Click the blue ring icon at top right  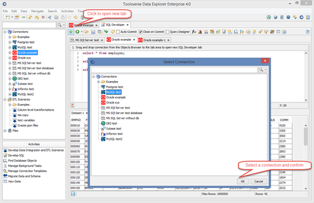click(302, 17)
